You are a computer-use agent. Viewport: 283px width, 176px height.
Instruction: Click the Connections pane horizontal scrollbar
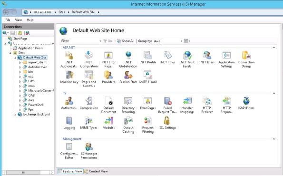point(28,172)
